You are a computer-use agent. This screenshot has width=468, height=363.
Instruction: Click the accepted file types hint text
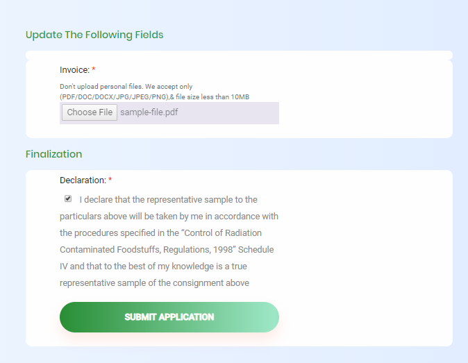click(x=154, y=97)
